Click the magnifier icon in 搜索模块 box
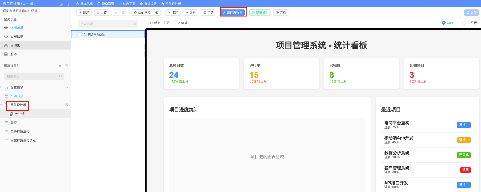The height and width of the screenshot is (192, 481). (61, 76)
